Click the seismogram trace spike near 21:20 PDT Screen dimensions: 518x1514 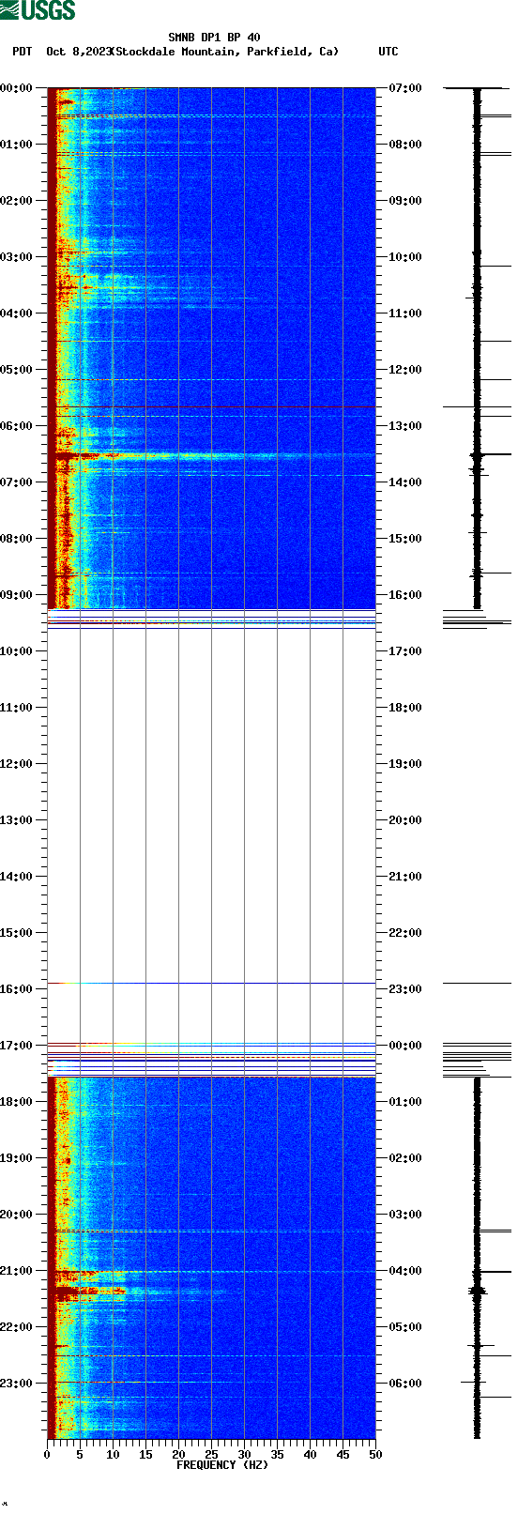(x=478, y=1292)
